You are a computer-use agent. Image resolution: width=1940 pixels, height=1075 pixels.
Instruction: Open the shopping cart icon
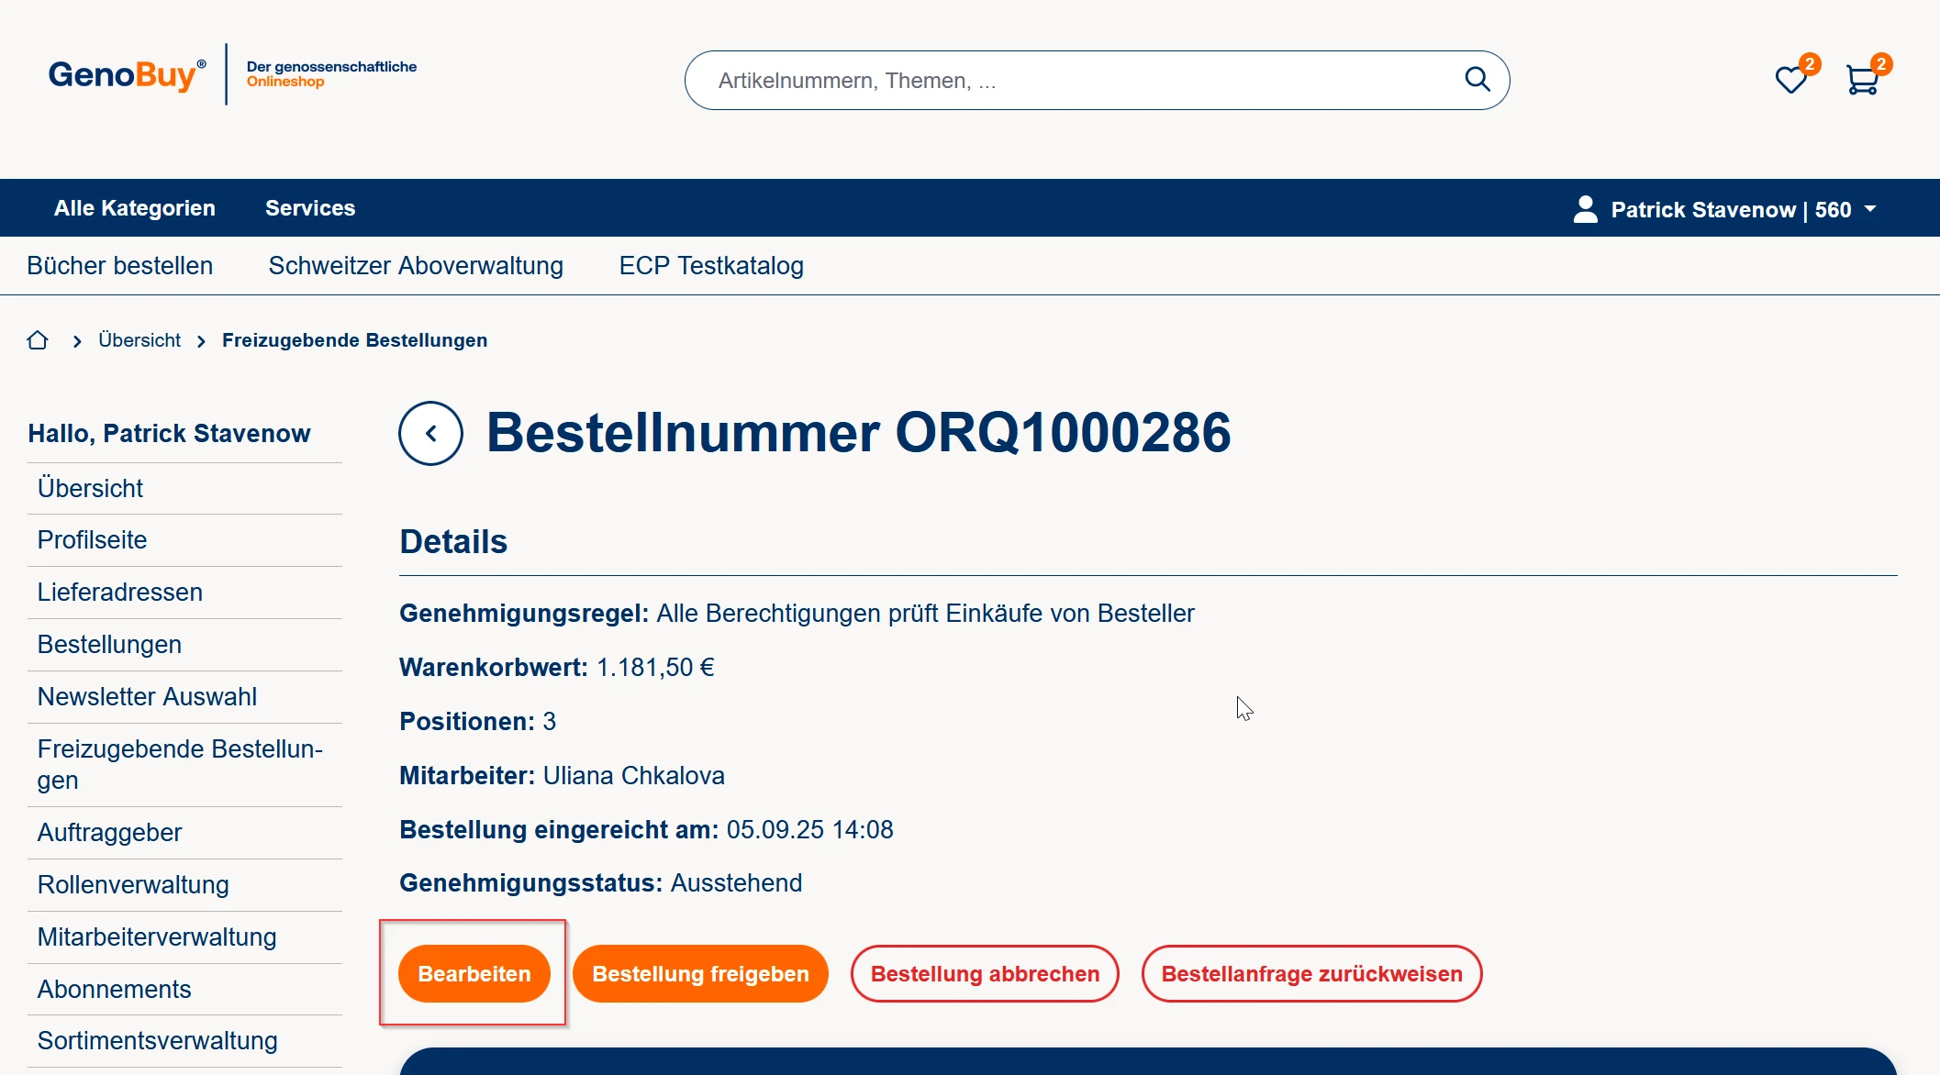(x=1862, y=81)
